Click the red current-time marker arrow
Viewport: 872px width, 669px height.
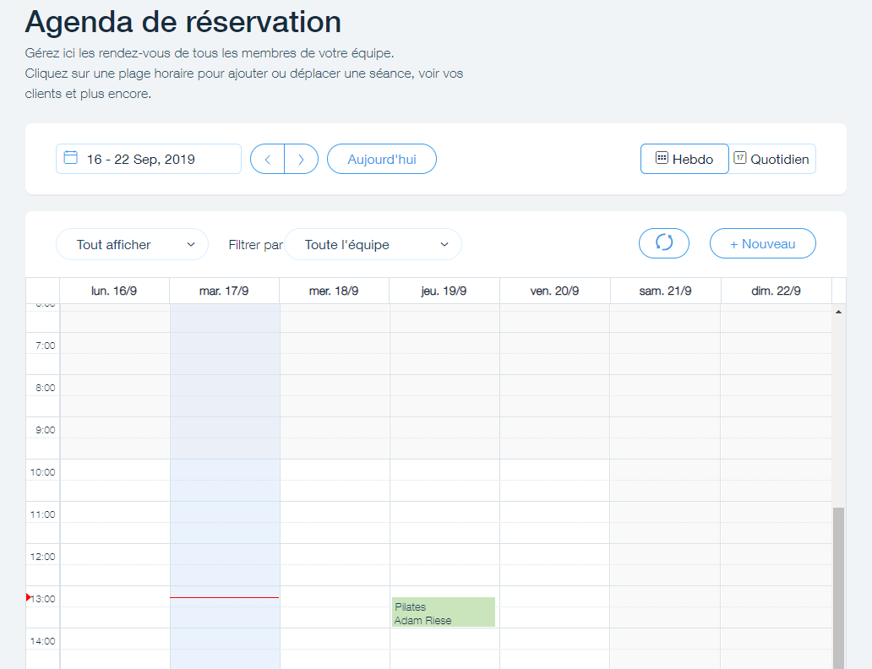pos(29,597)
